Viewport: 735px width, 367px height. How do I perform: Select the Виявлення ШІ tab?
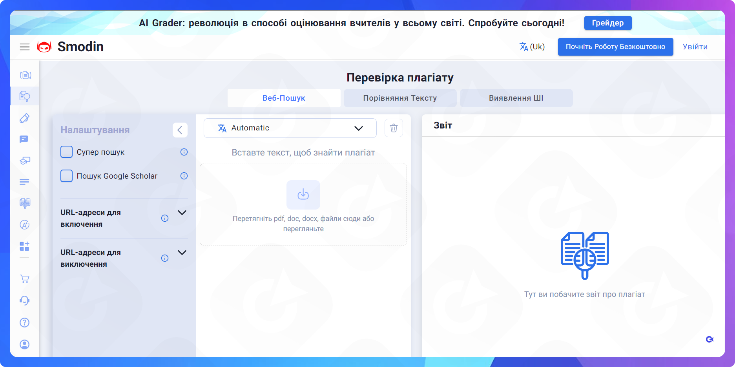point(516,98)
